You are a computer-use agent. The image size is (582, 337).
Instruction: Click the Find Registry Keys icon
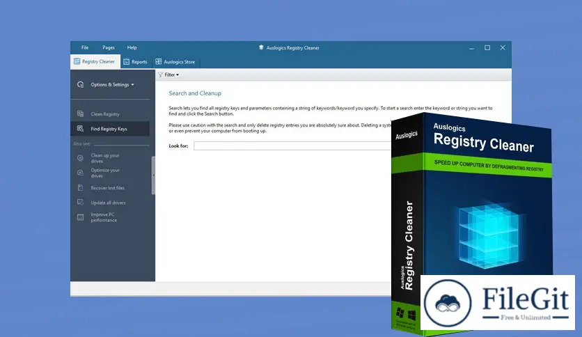[80, 128]
